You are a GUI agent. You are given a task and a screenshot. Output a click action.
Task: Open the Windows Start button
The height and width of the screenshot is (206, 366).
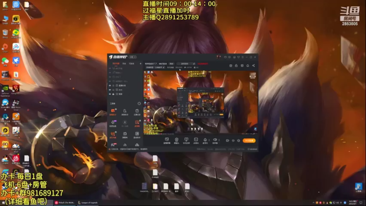click(3, 203)
